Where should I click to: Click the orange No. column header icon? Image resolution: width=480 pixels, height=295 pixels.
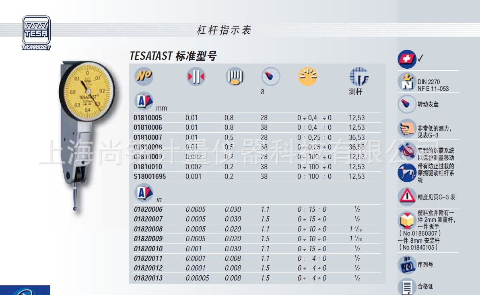pos(144,76)
